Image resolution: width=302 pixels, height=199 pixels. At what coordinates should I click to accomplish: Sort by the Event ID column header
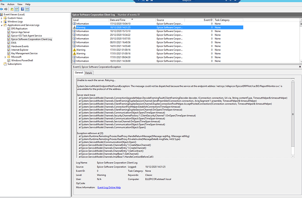(x=199, y=20)
